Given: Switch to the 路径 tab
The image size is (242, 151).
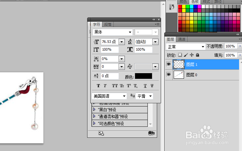Looking at the screenshot, I should tap(218, 2).
